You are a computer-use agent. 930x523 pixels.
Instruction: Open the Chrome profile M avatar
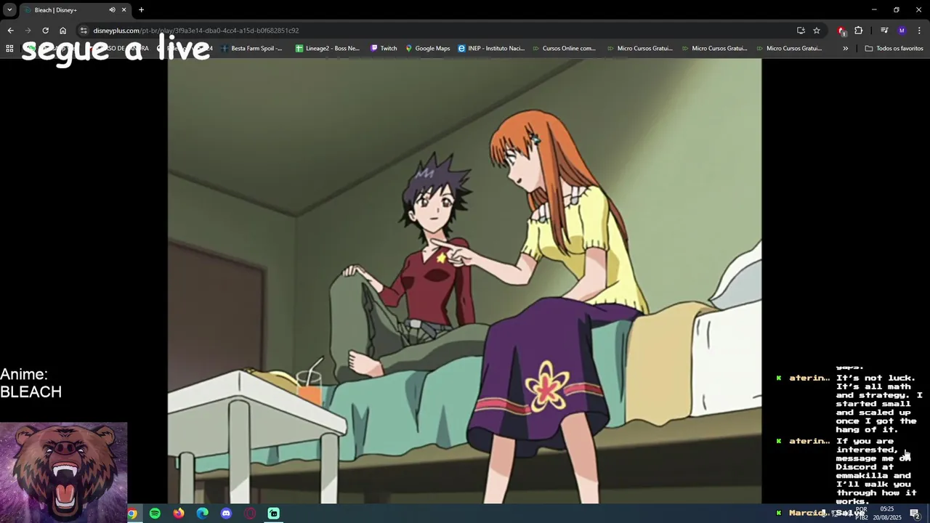coord(902,31)
